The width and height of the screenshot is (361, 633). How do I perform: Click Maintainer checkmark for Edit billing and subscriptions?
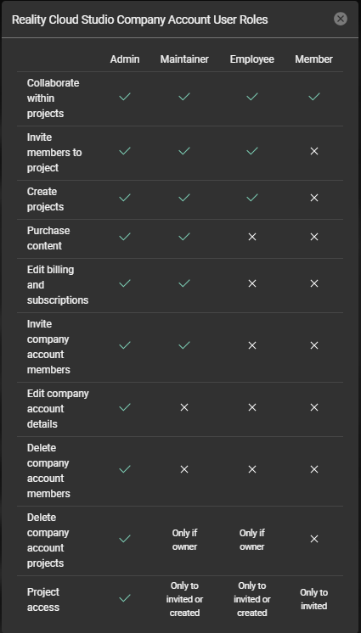(x=184, y=283)
